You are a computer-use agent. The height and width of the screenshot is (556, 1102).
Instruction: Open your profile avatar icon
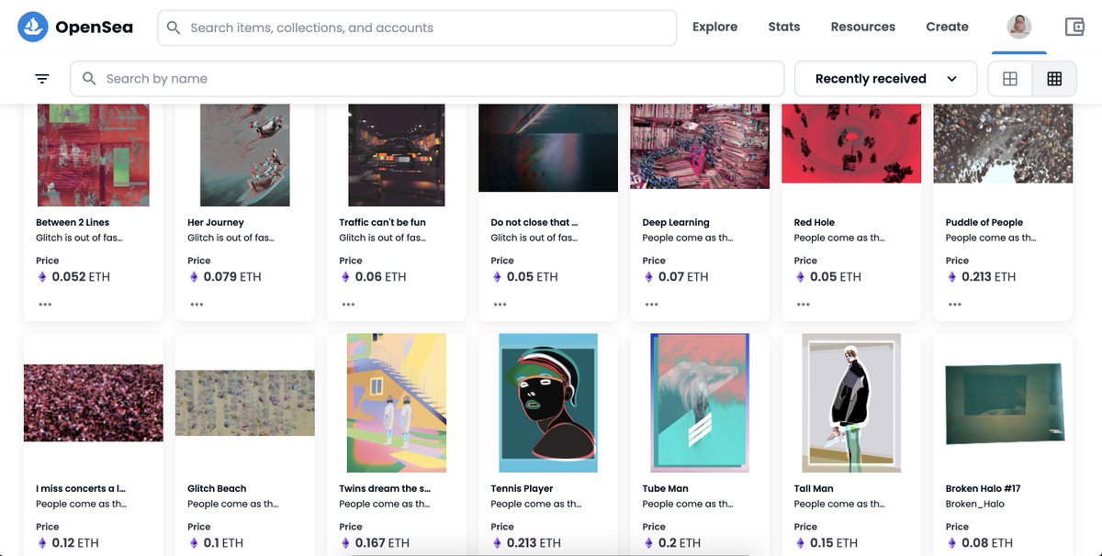1018,26
